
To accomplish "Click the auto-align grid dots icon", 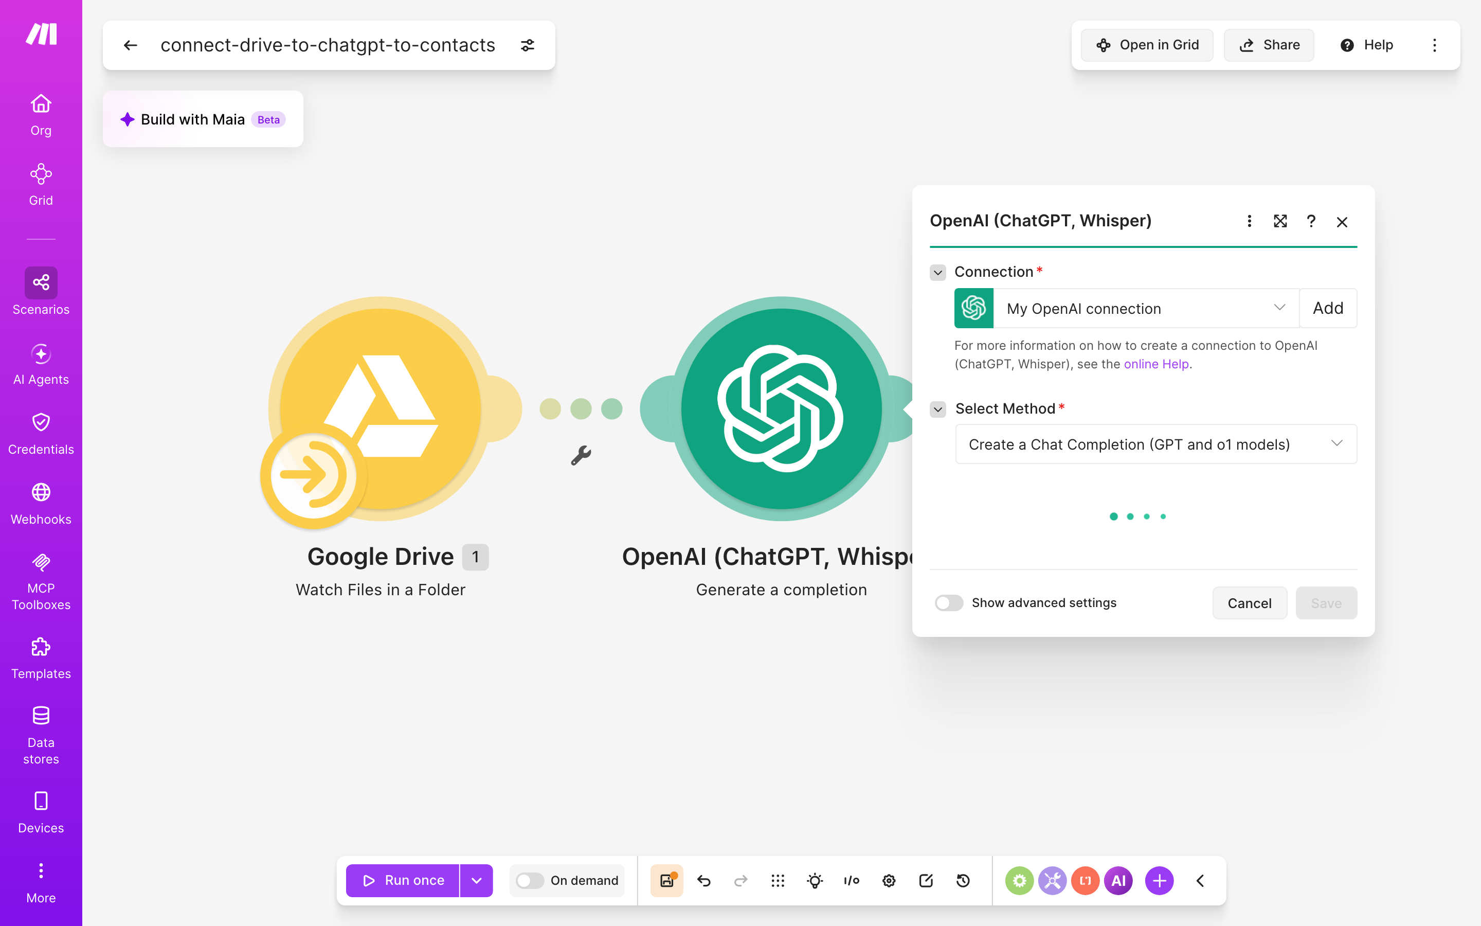I will (778, 881).
